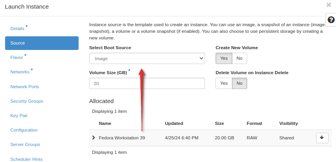
Task: Switch to the Networks step
Action: [x=20, y=72]
